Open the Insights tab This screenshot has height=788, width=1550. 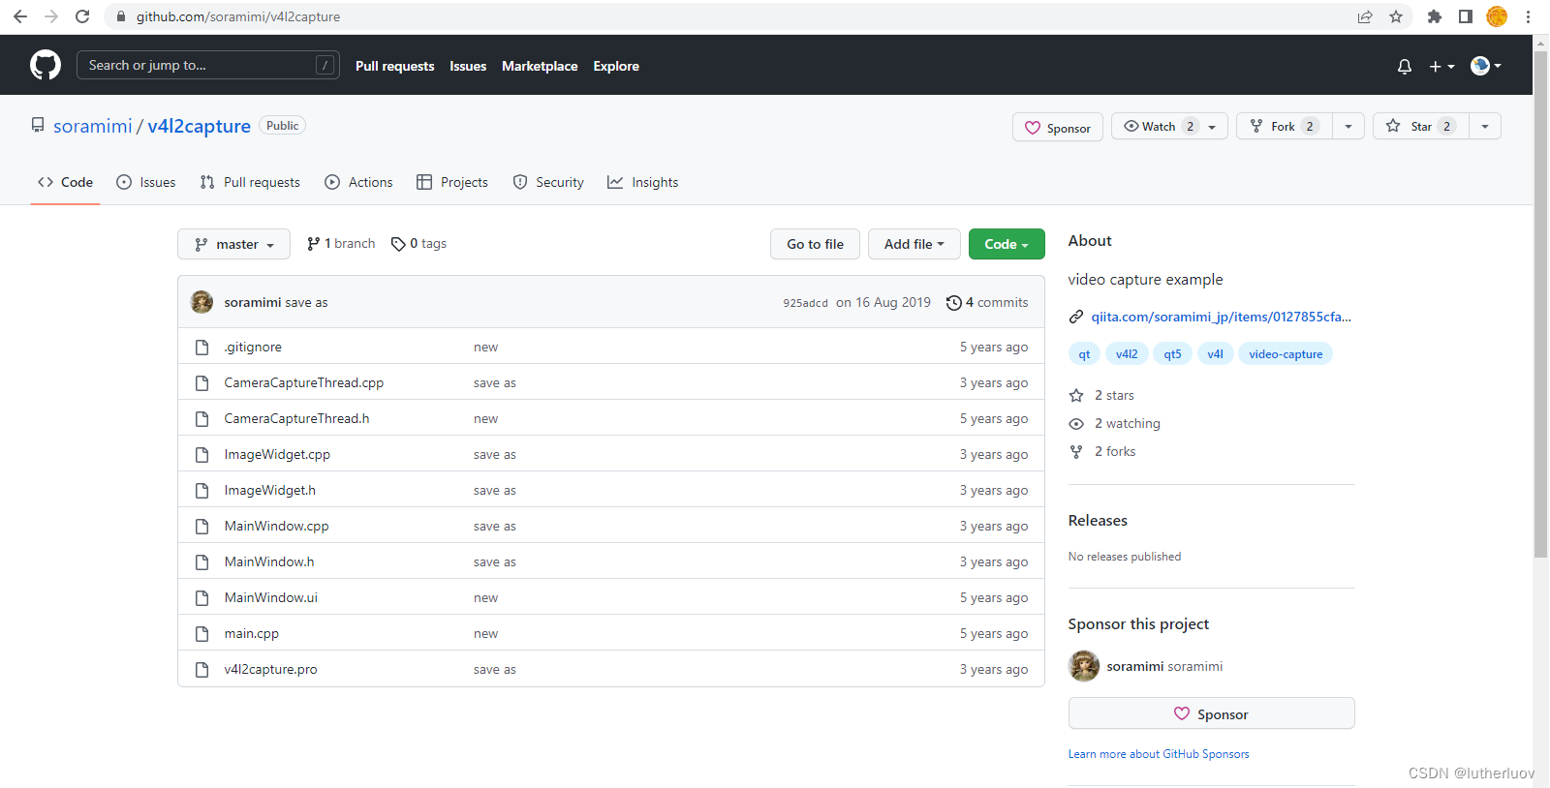pos(642,182)
